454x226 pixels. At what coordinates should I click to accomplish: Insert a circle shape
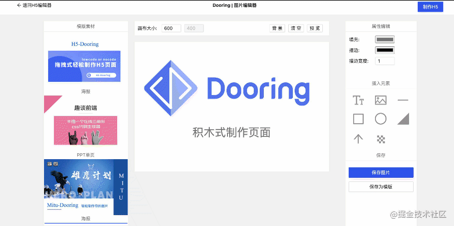pos(380,119)
